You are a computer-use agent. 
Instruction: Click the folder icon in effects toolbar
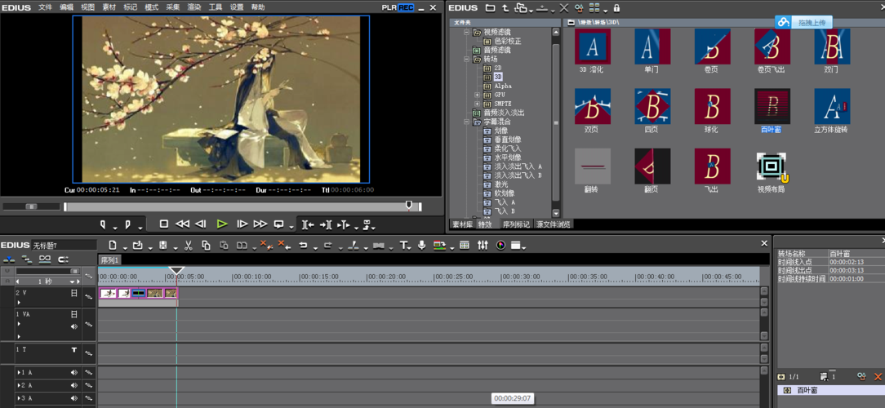pyautogui.click(x=491, y=8)
